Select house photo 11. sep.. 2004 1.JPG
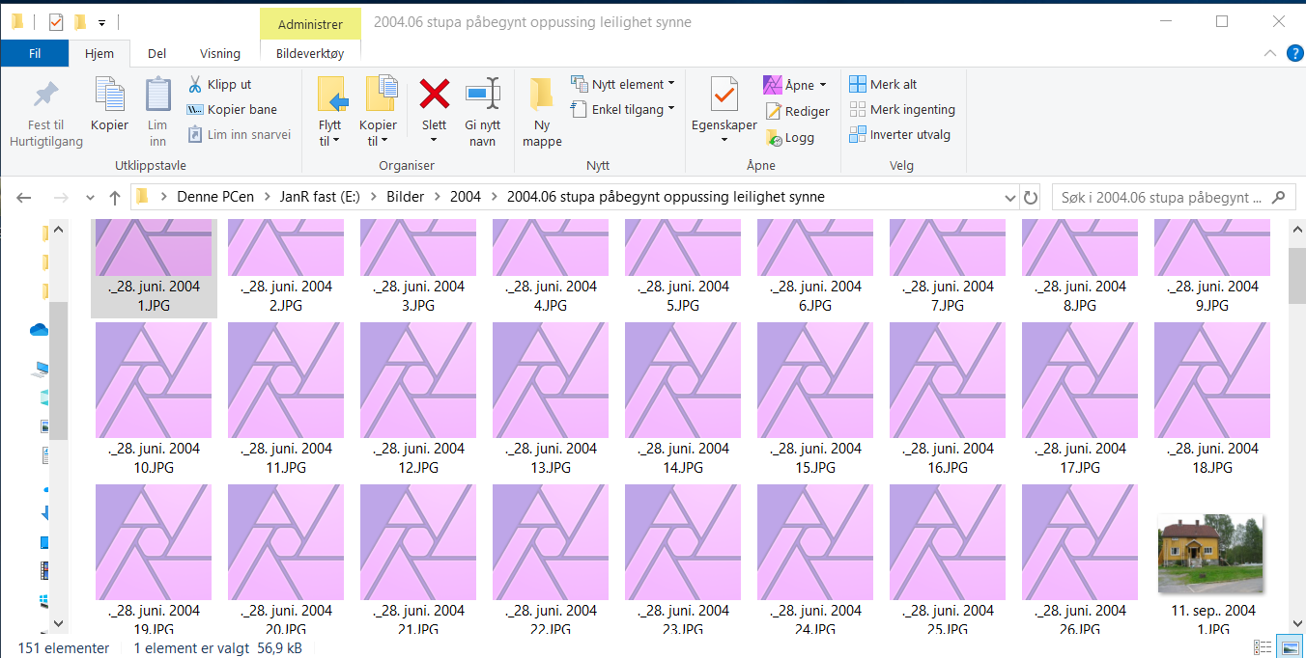 pos(1212,554)
